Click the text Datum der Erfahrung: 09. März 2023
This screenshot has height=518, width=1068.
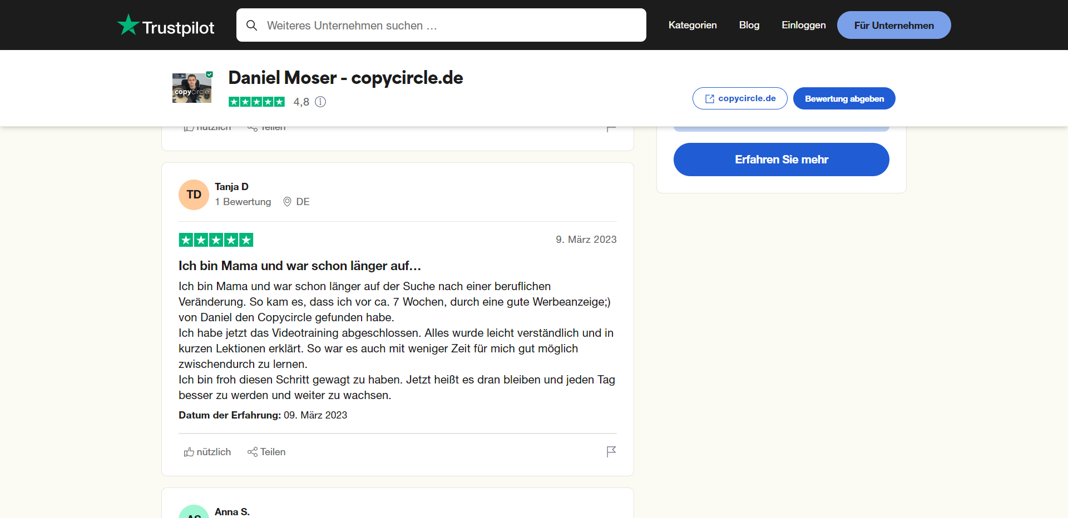(263, 415)
